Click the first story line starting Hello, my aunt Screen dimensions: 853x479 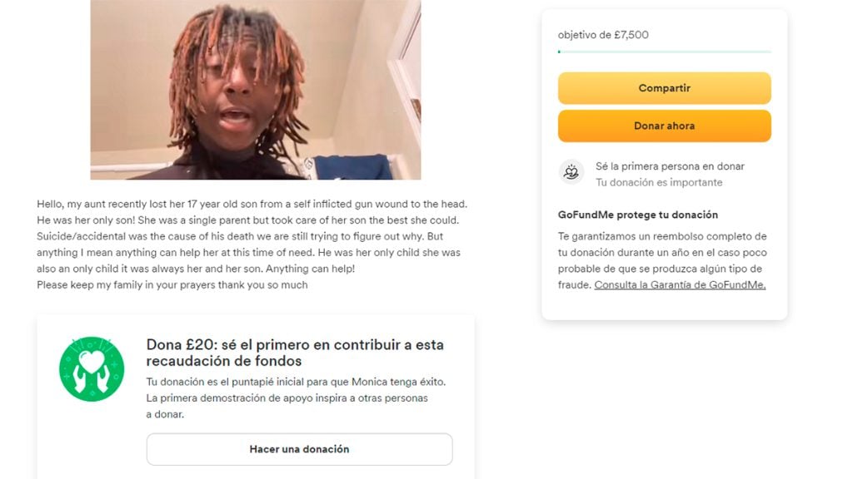[x=252, y=205]
